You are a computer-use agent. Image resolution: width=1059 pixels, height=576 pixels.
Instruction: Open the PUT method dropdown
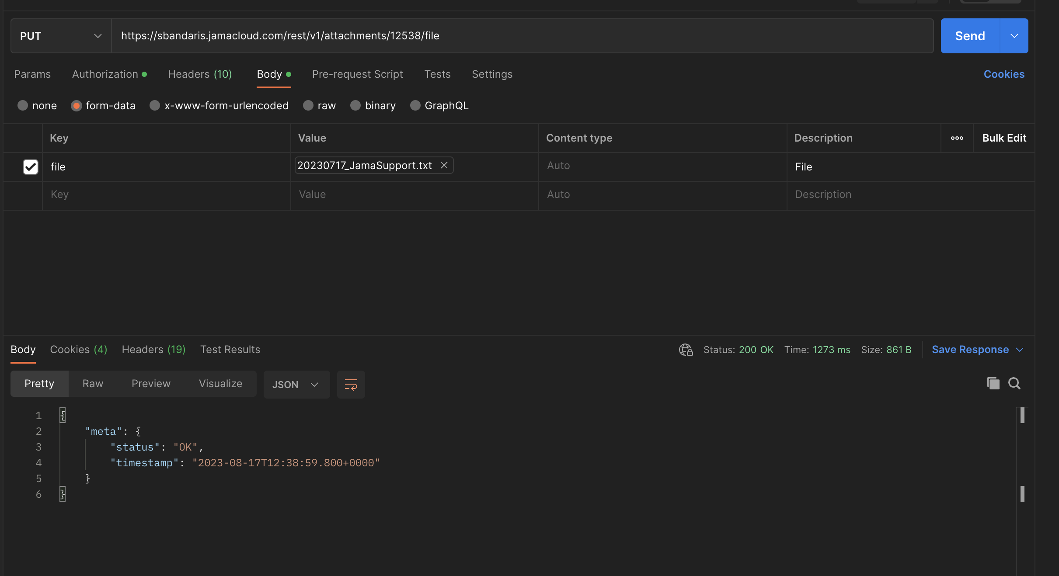click(61, 36)
